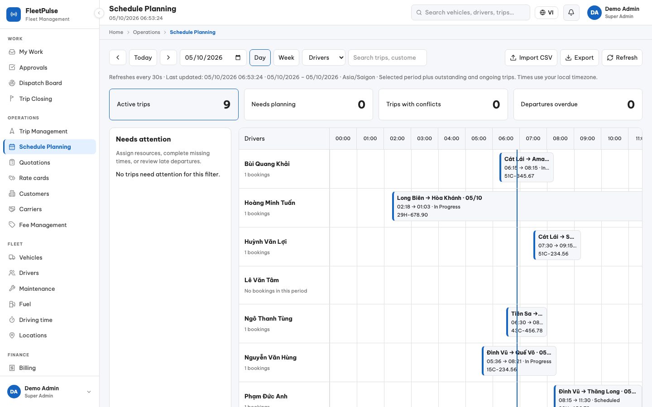Open the notifications bell
This screenshot has width=652, height=407.
571,13
